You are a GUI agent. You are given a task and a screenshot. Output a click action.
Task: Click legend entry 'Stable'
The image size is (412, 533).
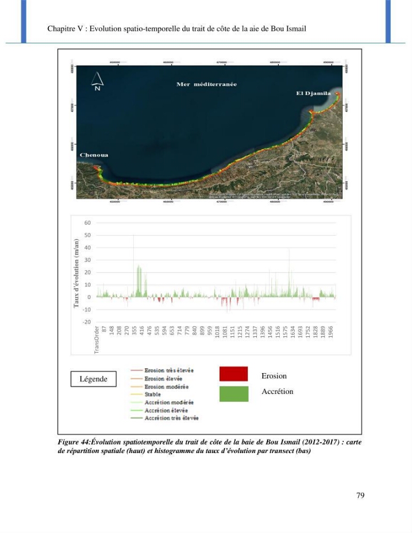(152, 394)
